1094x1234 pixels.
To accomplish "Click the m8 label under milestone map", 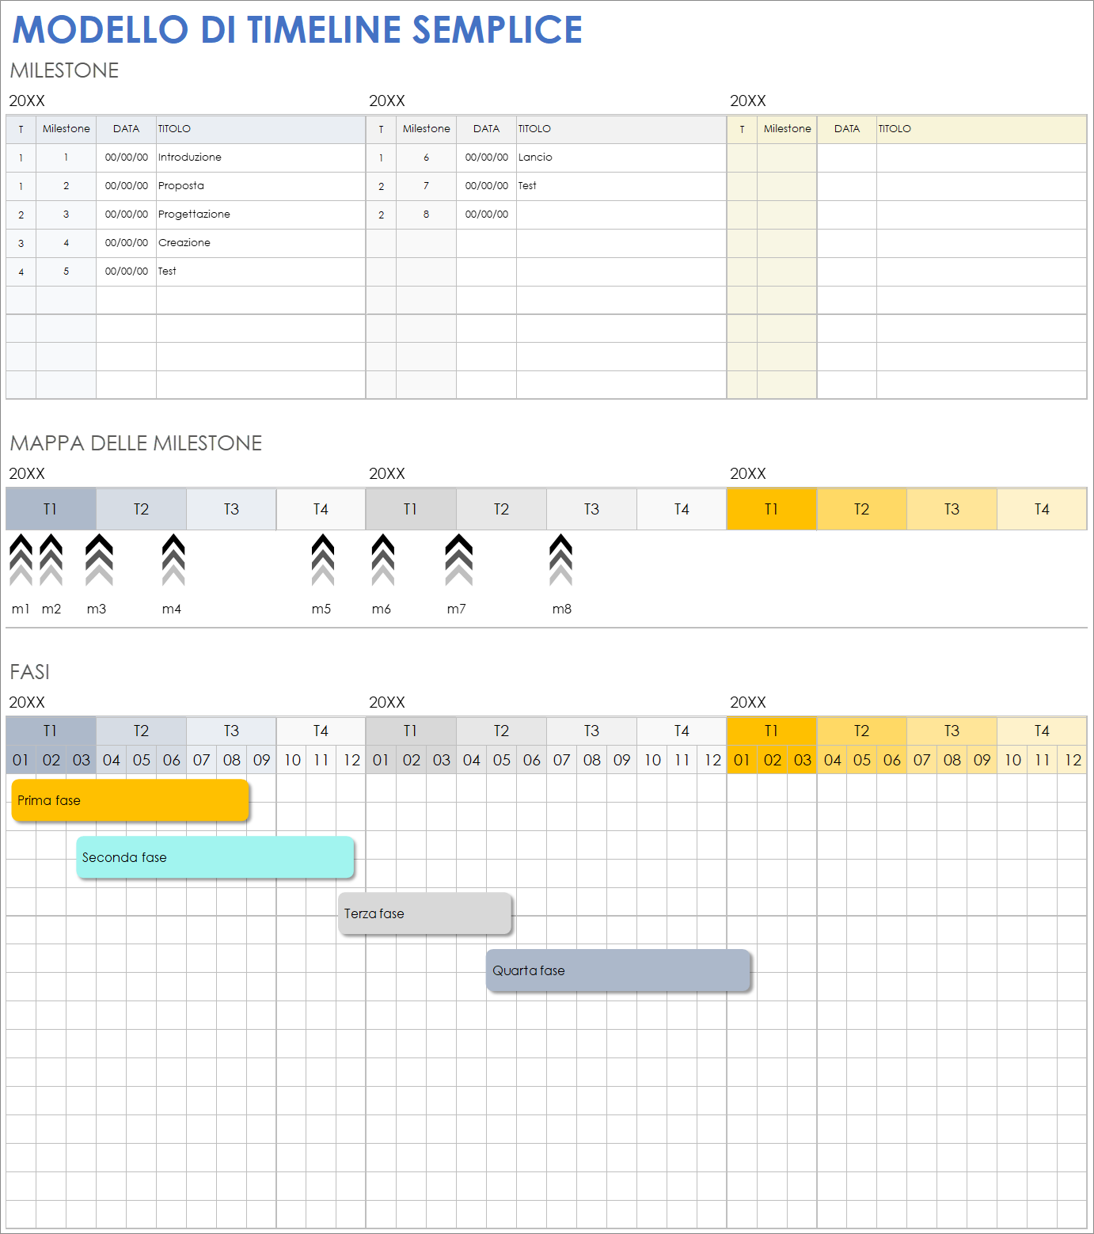I will [x=562, y=609].
